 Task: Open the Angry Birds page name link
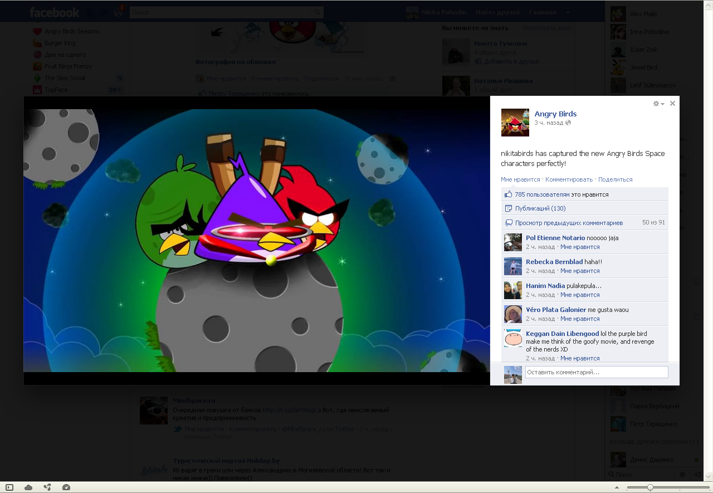[555, 114]
